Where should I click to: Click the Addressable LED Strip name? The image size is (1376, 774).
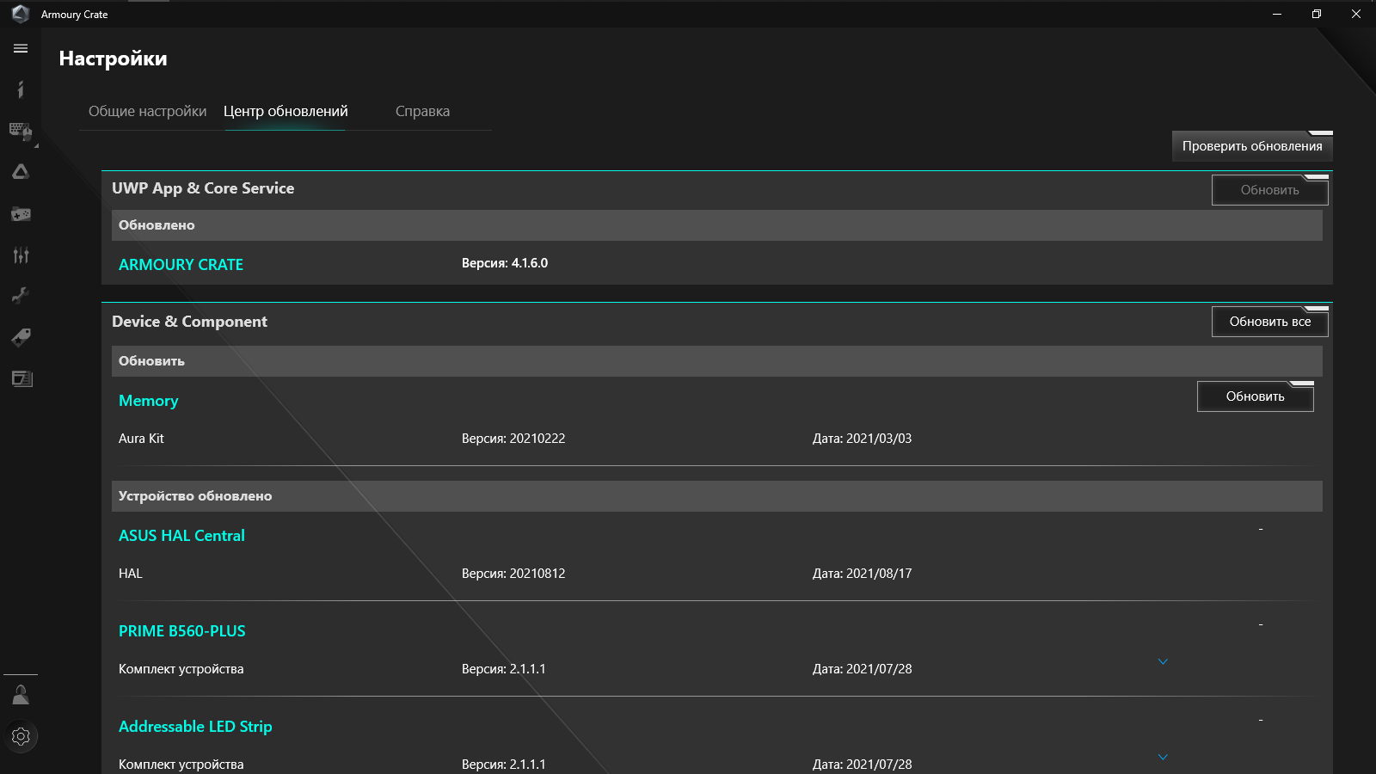(195, 727)
